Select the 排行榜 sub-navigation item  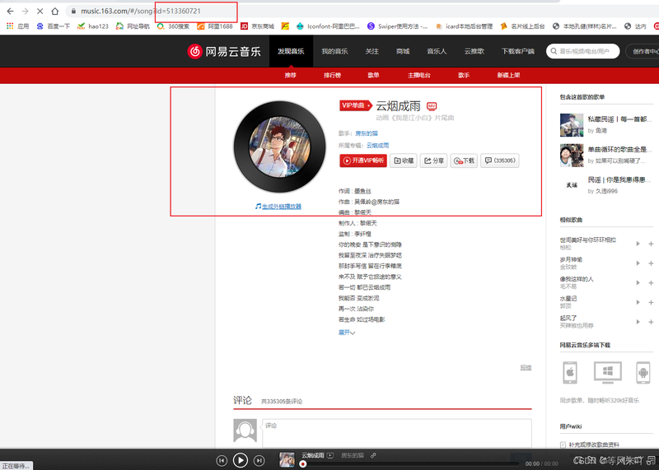click(333, 75)
